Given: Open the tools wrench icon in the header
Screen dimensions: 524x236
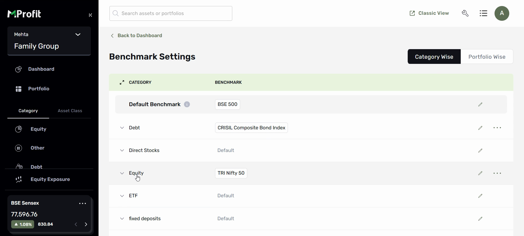Looking at the screenshot, I should (465, 13).
